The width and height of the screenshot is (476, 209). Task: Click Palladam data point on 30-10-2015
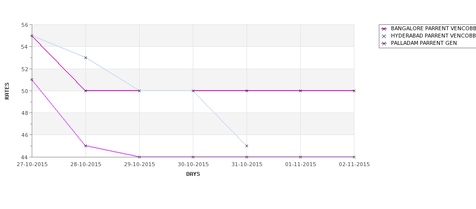(193, 157)
